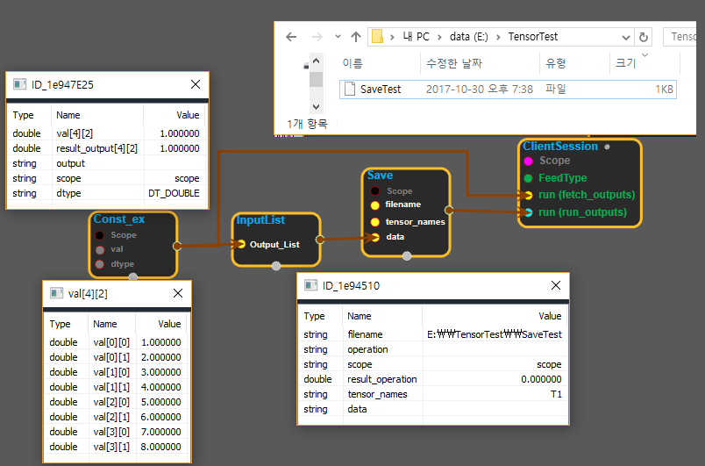Click the up-directory arrow in explorer
Screen dimensions: 705x466
click(355, 37)
